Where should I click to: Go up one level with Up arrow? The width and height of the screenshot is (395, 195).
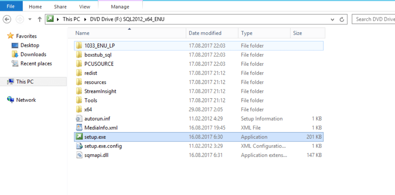tap(39, 19)
